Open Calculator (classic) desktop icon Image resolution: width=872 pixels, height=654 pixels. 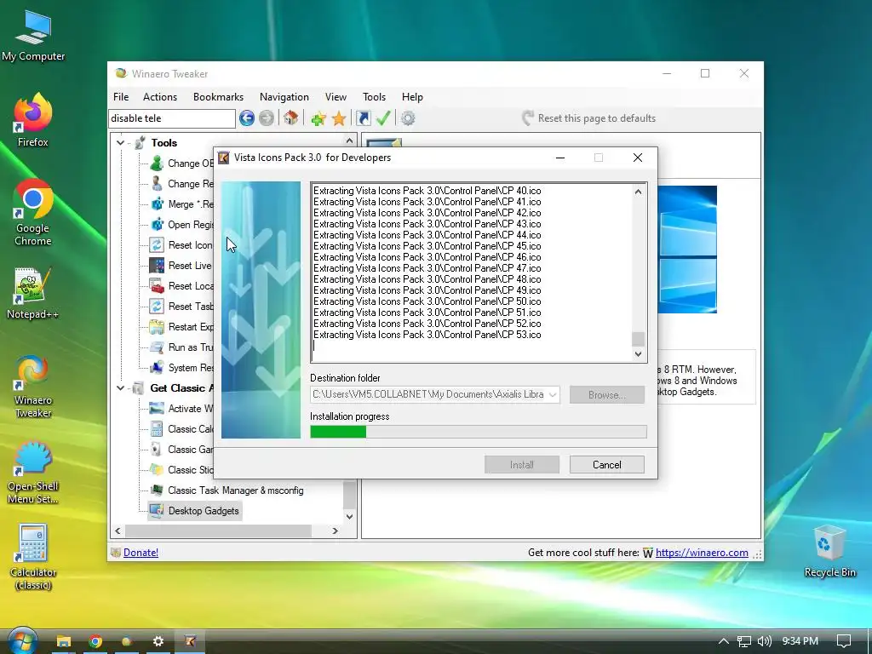click(33, 557)
